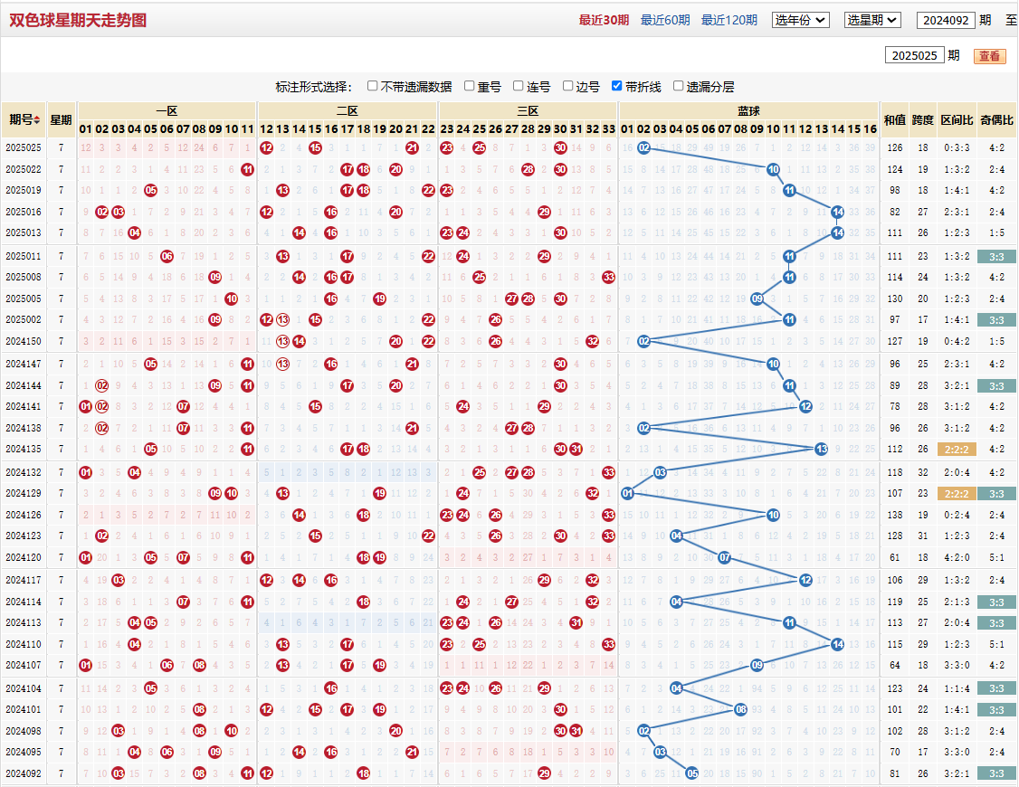Click the 奇偶比 column header
Image resolution: width=1019 pixels, height=787 pixels.
pos(997,120)
